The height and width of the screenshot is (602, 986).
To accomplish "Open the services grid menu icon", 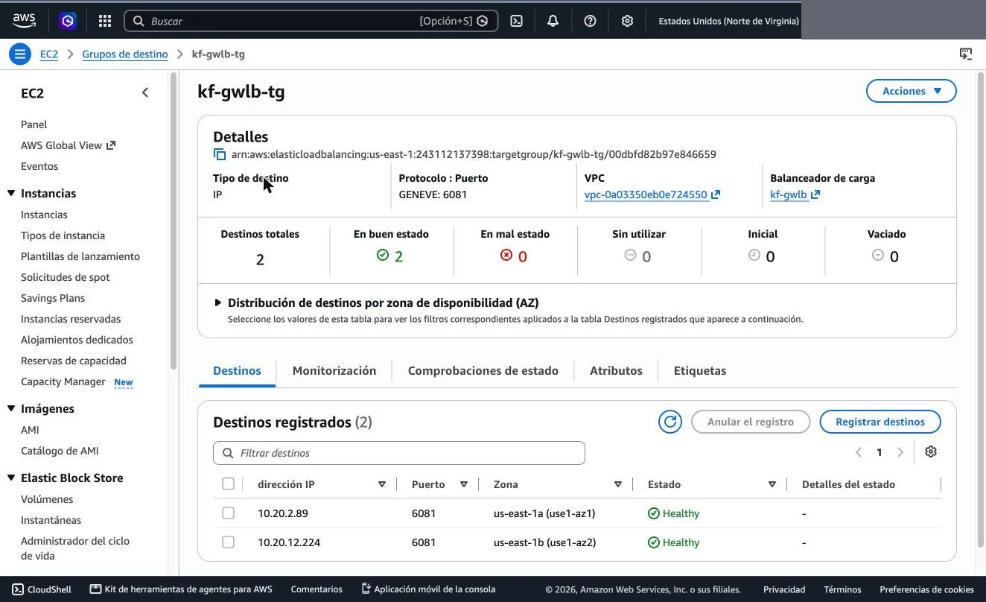I will 105,21.
